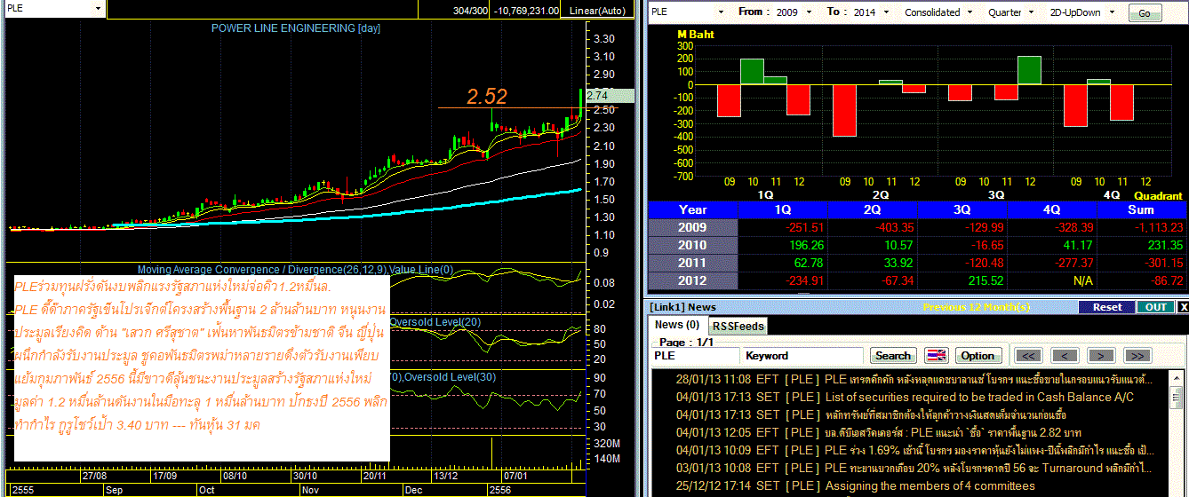Screen dimensions: 1189x497
Task: Expand the From year 2009 dropdown
Action: (x=808, y=12)
